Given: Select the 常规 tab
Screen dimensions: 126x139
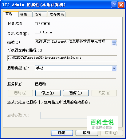Looking at the screenshot, I should pyautogui.click(x=11, y=14).
